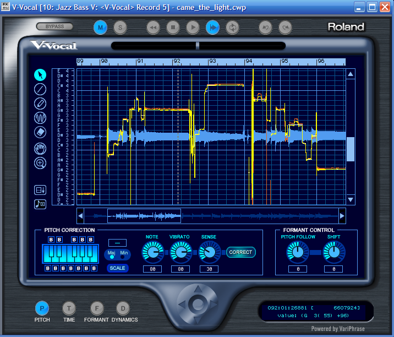Screen dimensions: 394x337
Task: Click the E 4 pitch label
Action: (x=63, y=71)
